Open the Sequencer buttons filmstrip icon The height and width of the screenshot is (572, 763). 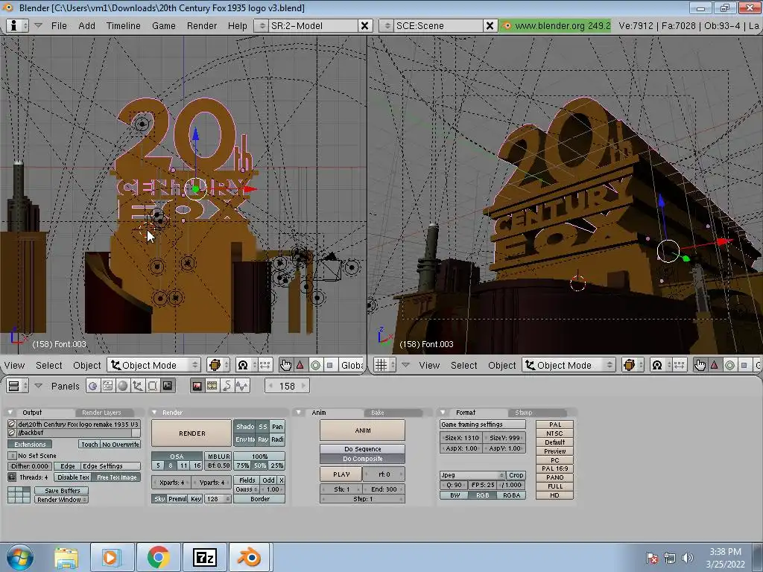pyautogui.click(x=212, y=387)
